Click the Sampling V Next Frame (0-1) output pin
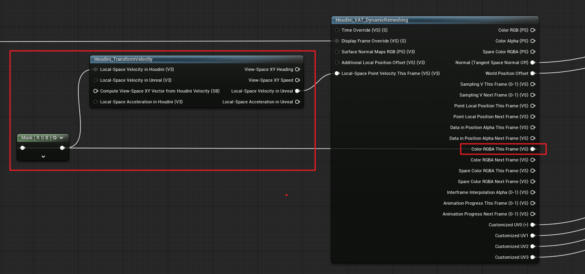Image resolution: width=585 pixels, height=274 pixels. click(x=532, y=95)
